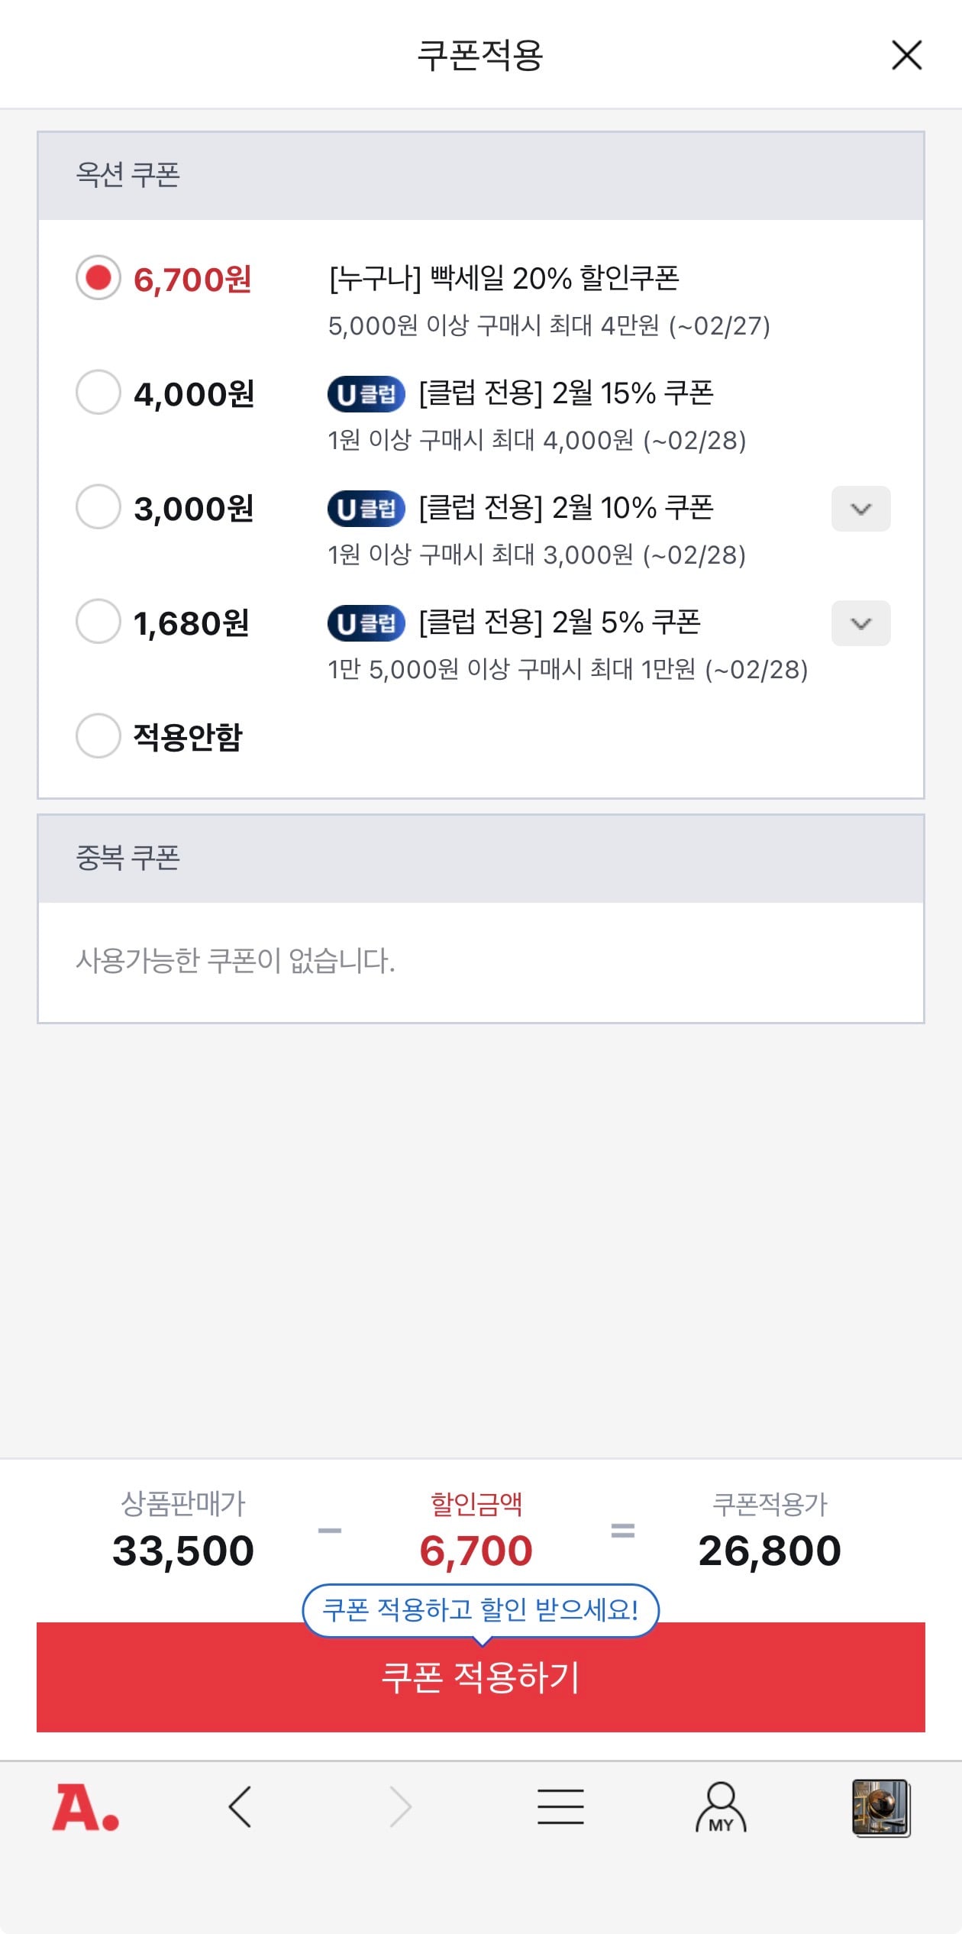Select the 적용안함 no-coupon option
The height and width of the screenshot is (1934, 962).
[98, 736]
